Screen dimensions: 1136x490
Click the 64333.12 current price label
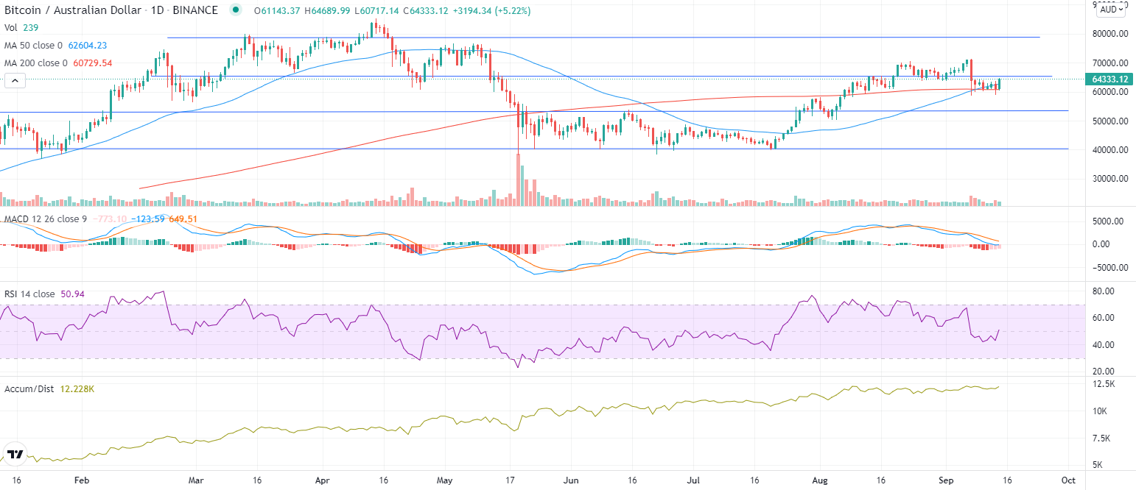coord(1110,79)
